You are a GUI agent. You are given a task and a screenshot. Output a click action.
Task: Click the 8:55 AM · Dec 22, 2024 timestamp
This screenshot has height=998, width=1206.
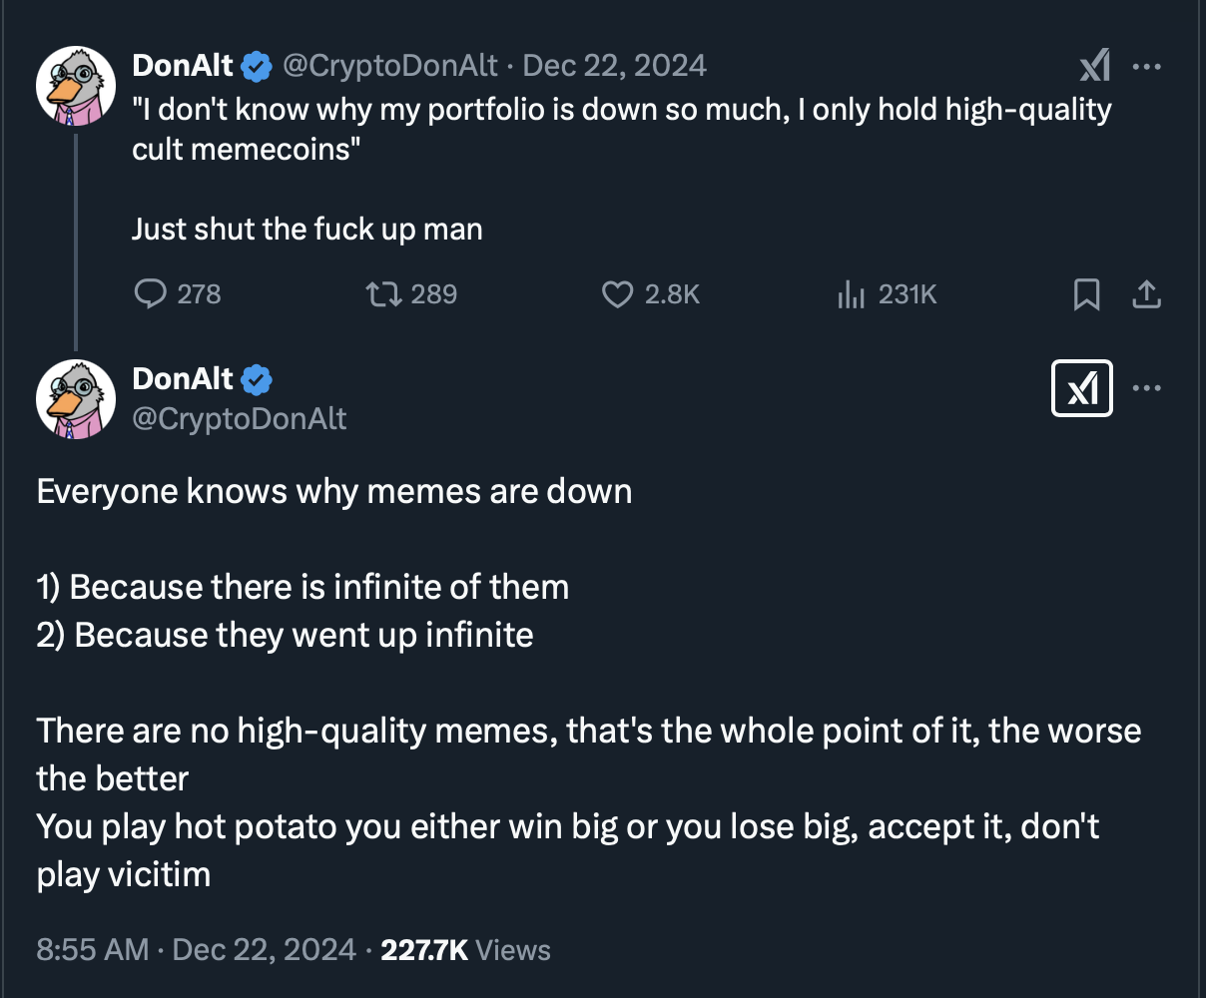[196, 949]
